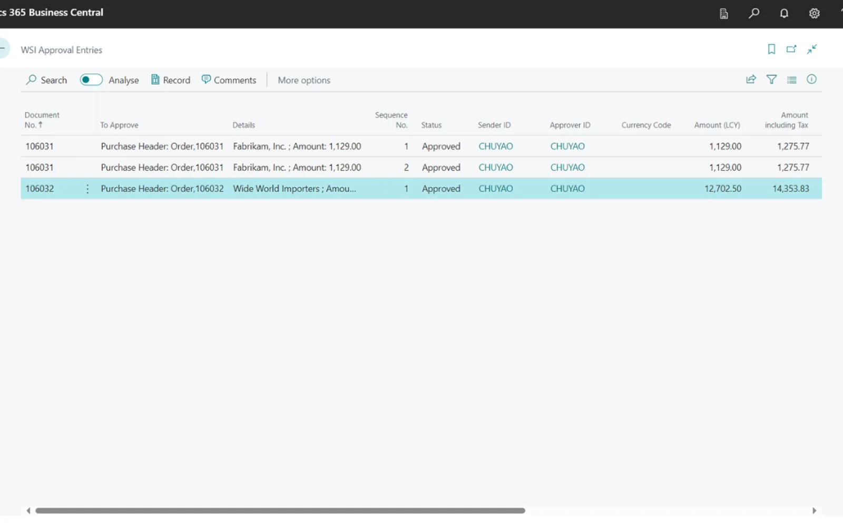Open the settings gear icon
This screenshot has height=527, width=843.
point(814,13)
